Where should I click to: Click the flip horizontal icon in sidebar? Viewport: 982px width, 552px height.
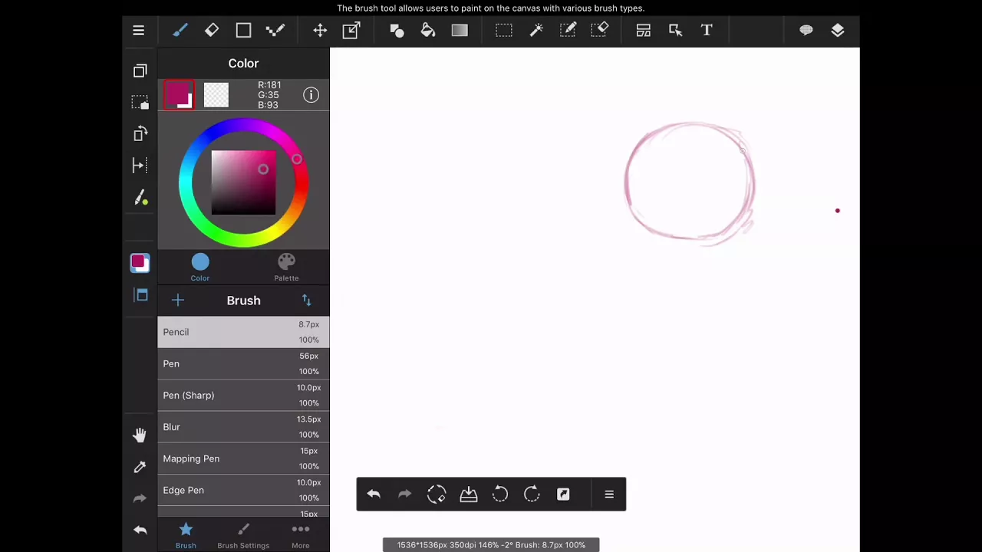click(x=140, y=166)
